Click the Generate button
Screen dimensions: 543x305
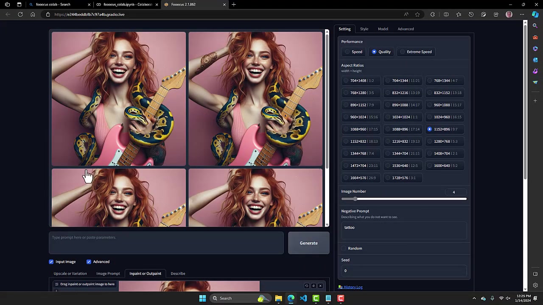coord(309,243)
